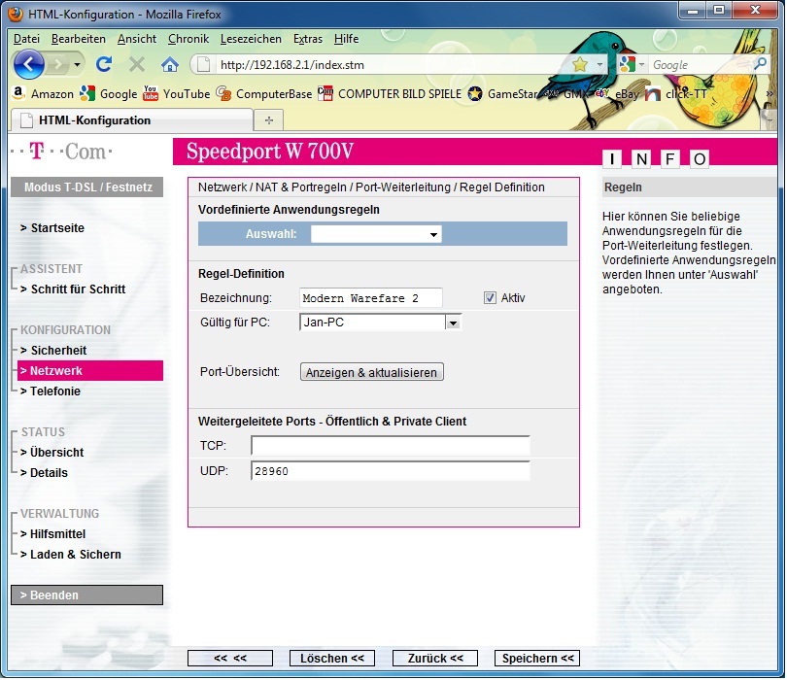Click Anzeigen & aktualisieren button
This screenshot has height=680, width=787.
[372, 372]
